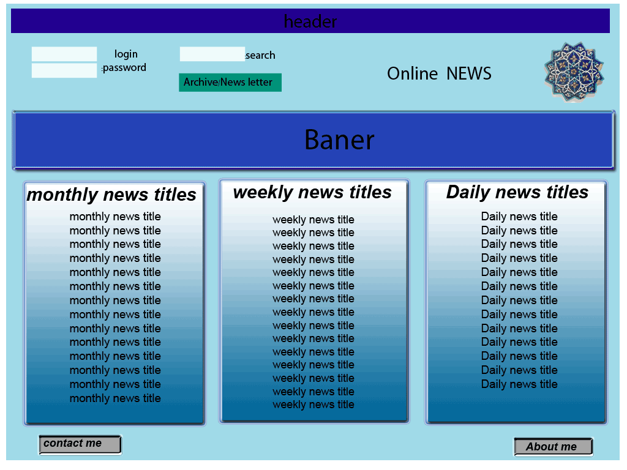The height and width of the screenshot is (470, 627).
Task: Click the Online NEWS site title
Action: [x=439, y=74]
